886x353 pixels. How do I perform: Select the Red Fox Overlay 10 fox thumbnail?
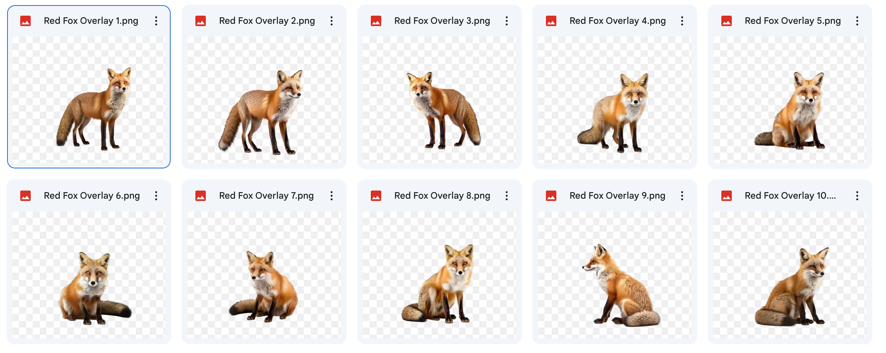point(790,275)
